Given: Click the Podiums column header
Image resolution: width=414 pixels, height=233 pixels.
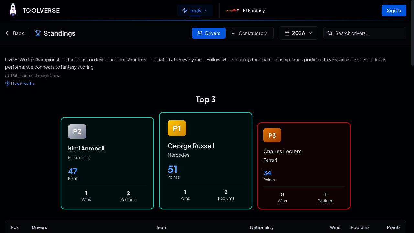Looking at the screenshot, I should click(360, 227).
